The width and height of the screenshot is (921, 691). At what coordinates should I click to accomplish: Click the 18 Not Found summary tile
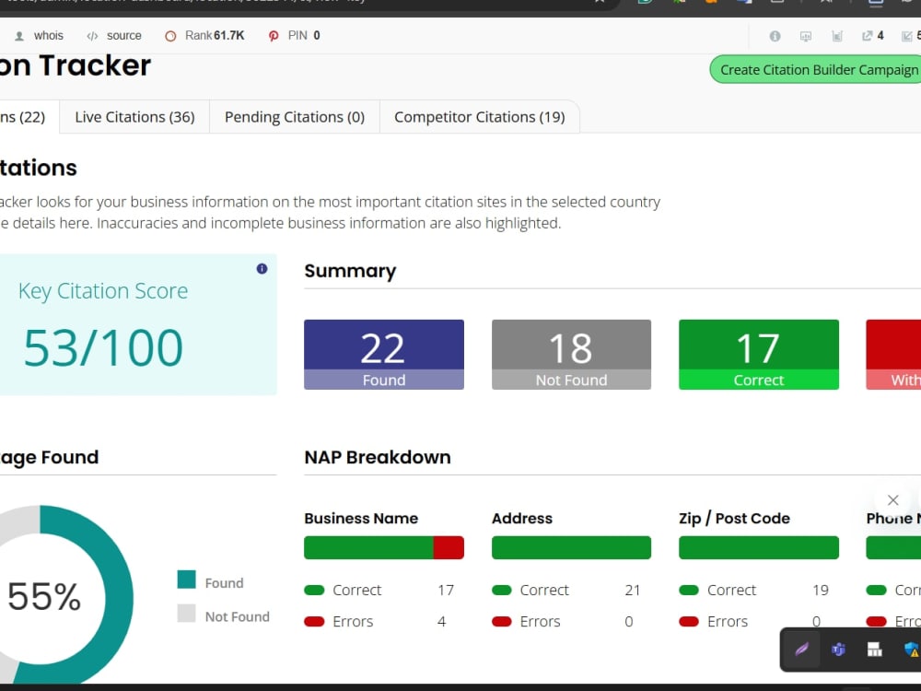click(571, 355)
